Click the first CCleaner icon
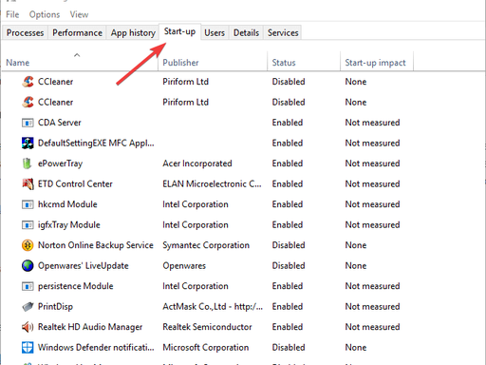Screen dimensions: 486x365 pyautogui.click(x=28, y=82)
